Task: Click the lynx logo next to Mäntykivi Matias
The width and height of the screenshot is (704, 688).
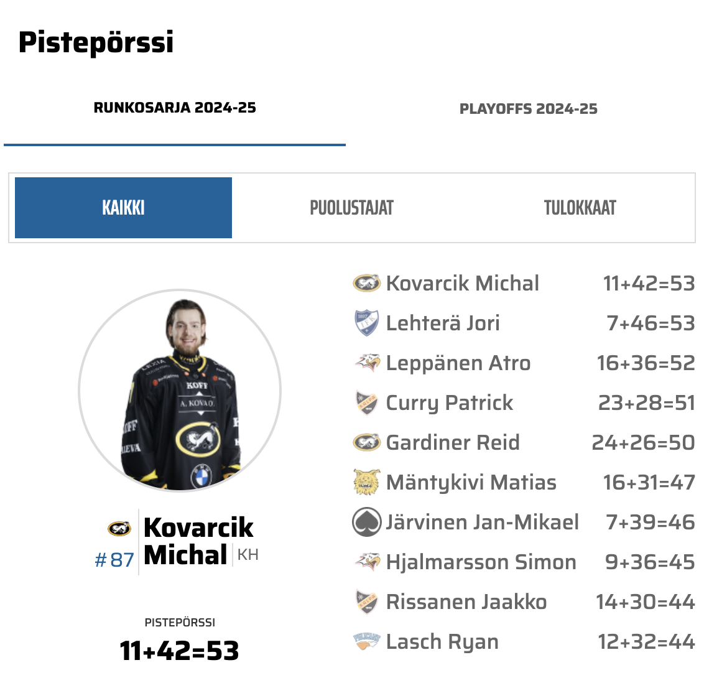Action: click(366, 483)
